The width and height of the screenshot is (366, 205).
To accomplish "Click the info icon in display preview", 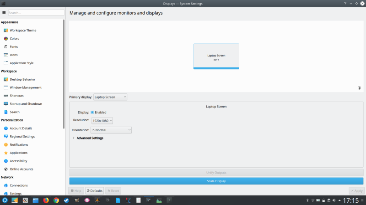I will [x=359, y=88].
